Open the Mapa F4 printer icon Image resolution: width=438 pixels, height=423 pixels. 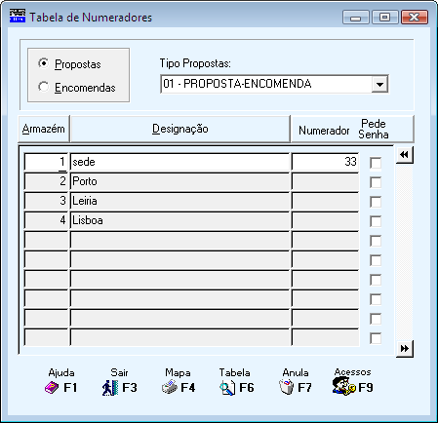point(170,388)
